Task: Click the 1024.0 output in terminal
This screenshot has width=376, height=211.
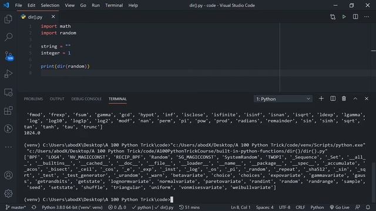Action: (x=32, y=133)
